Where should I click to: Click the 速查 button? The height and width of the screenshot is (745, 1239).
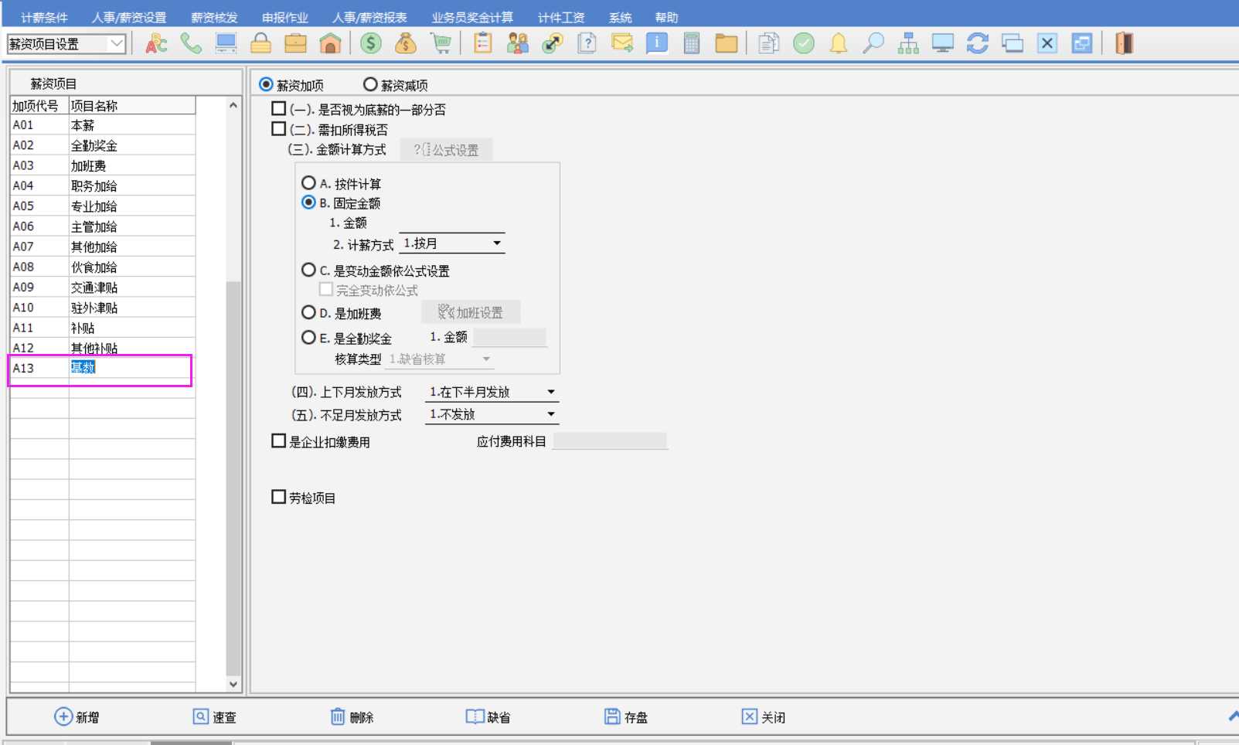click(x=214, y=717)
